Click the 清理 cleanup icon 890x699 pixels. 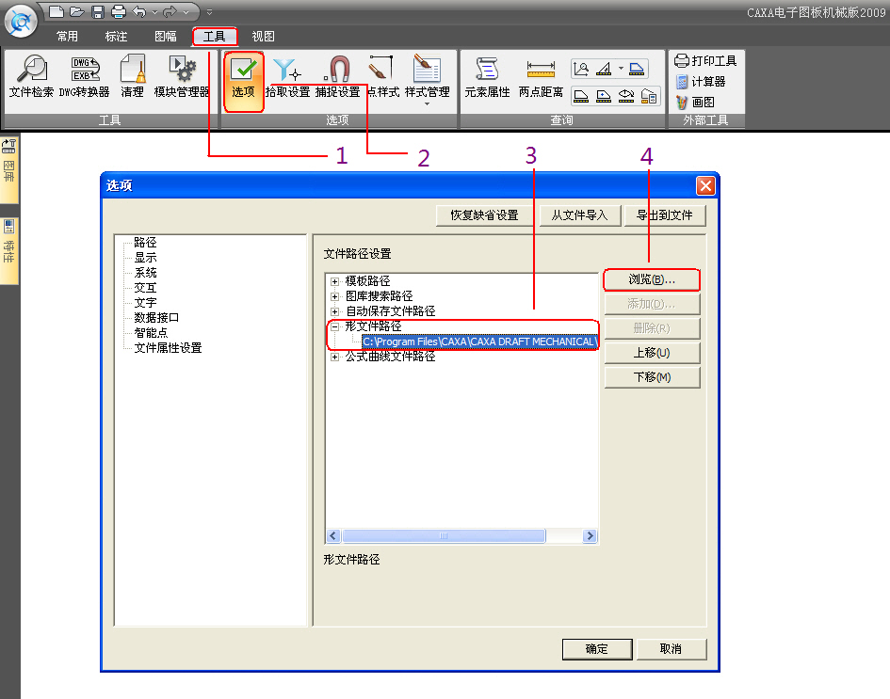pos(133,77)
